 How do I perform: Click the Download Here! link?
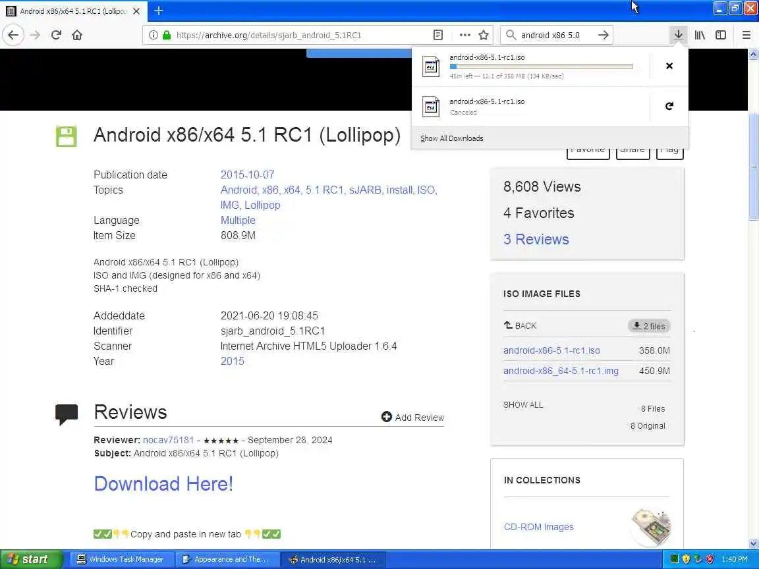[163, 484]
